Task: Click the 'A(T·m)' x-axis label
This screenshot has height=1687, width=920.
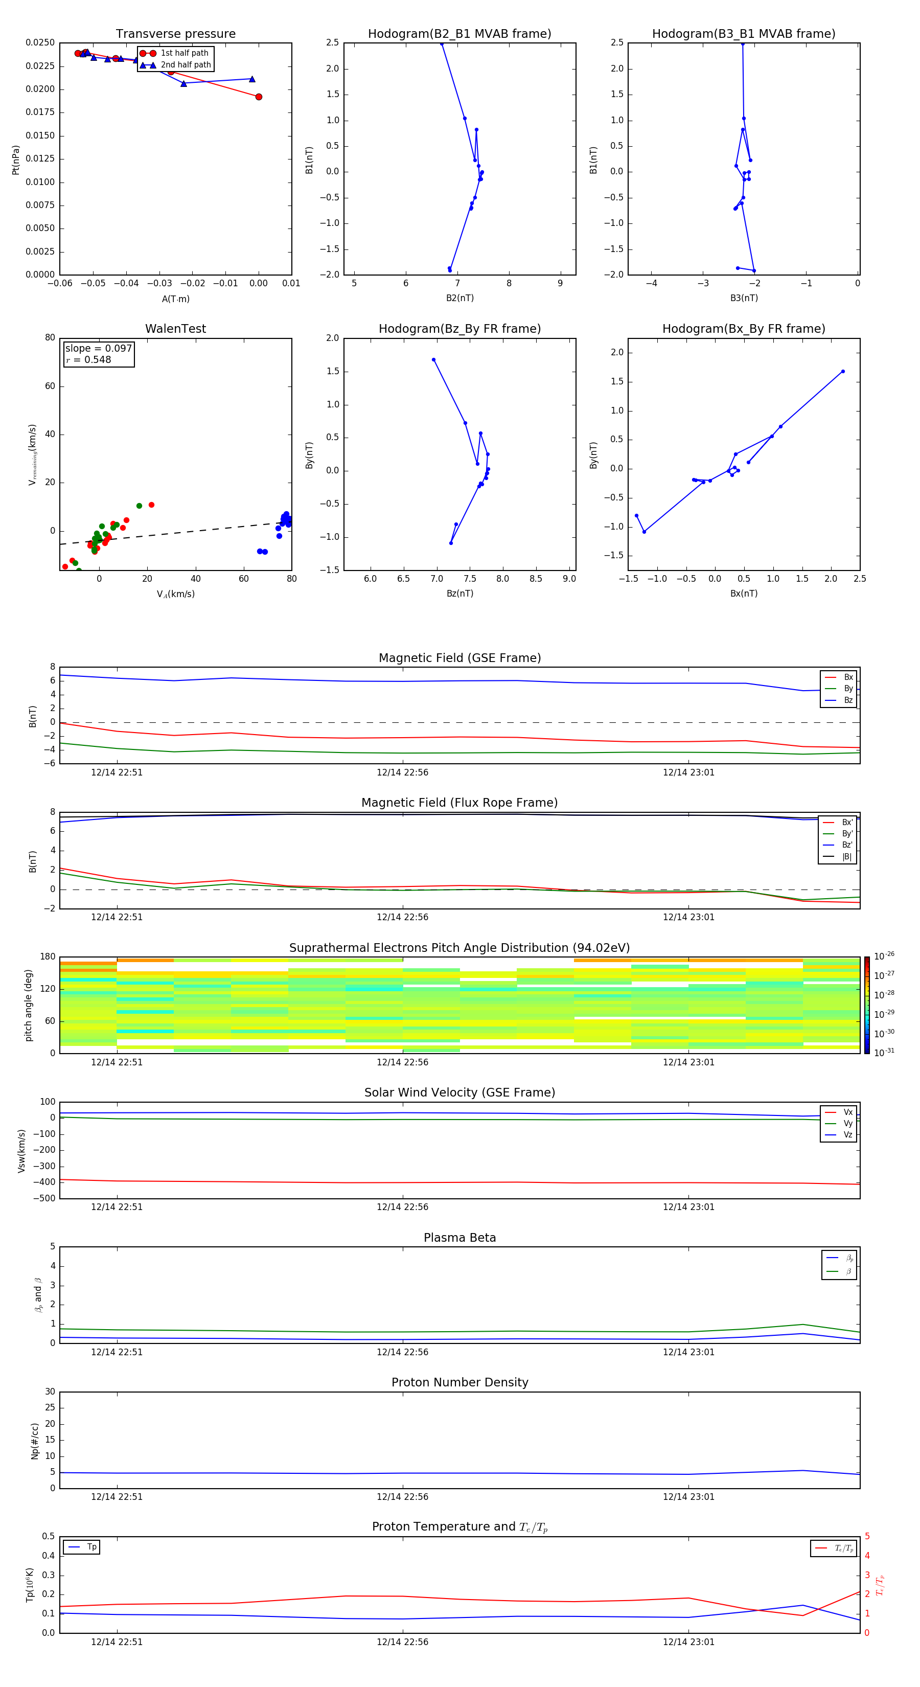Action: (x=175, y=299)
